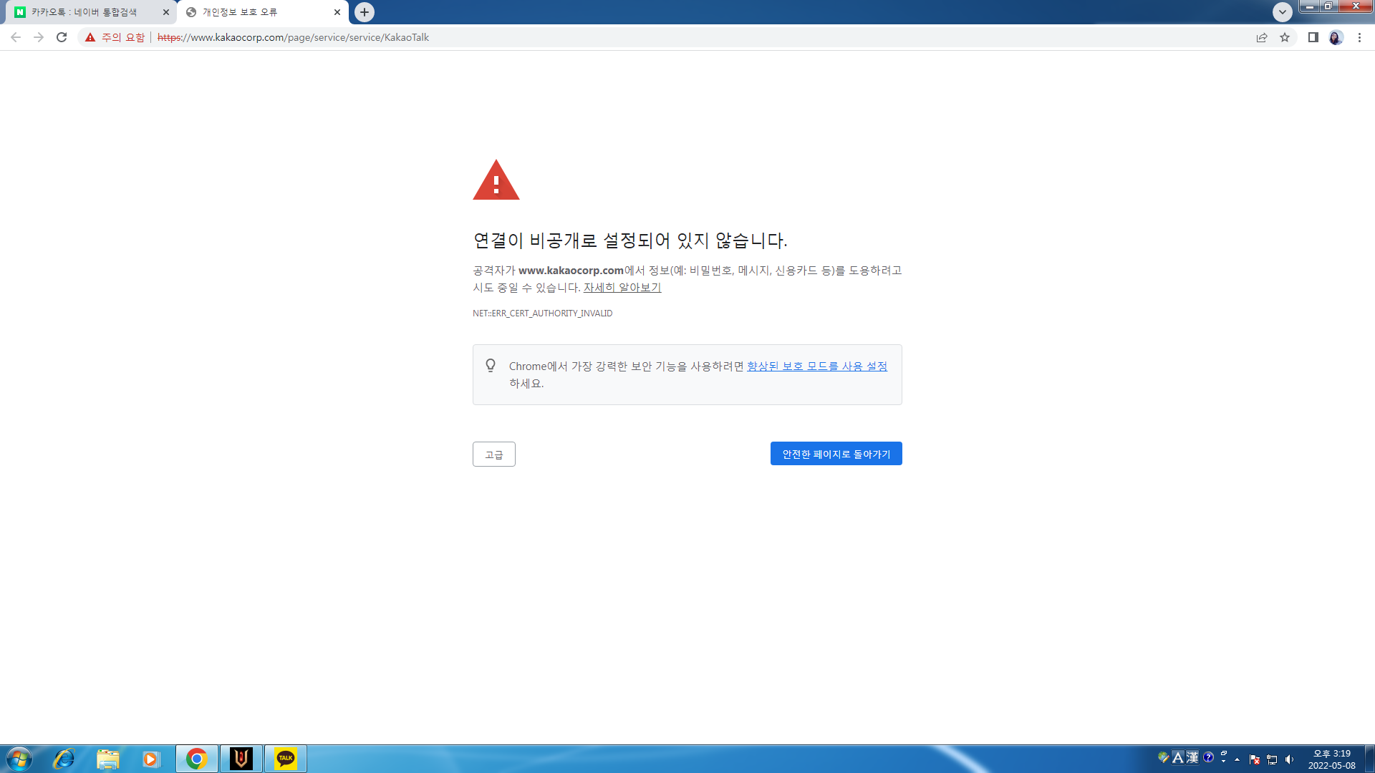Open a new tab with the plus button
Screen dimensions: 1375x773
click(x=365, y=12)
